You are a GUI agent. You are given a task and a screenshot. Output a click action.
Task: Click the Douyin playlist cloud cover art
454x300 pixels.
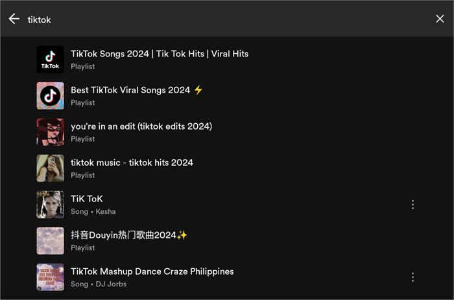click(51, 241)
